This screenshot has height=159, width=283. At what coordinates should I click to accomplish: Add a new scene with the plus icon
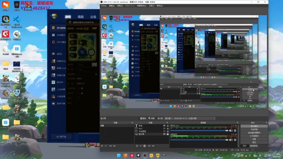(x=102, y=146)
